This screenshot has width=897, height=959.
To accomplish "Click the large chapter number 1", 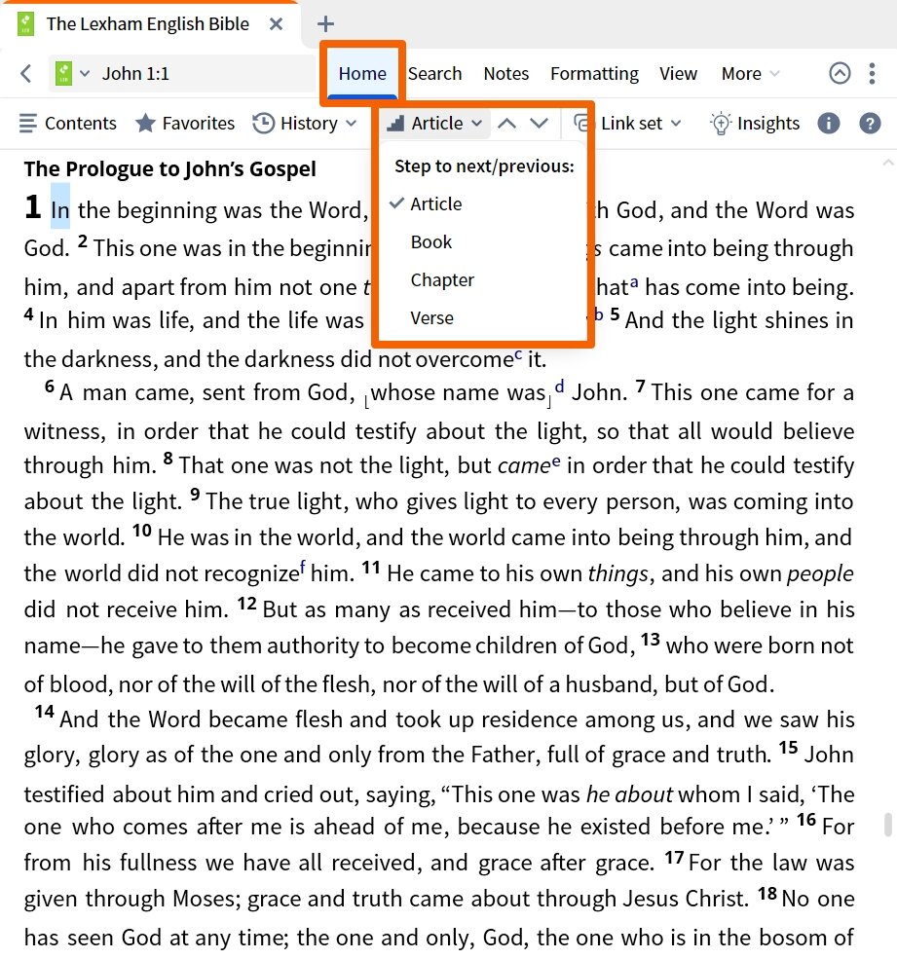I will point(33,206).
